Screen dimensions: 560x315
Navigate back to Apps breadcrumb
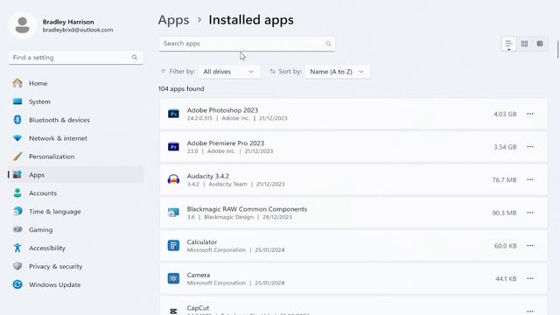[x=173, y=20]
